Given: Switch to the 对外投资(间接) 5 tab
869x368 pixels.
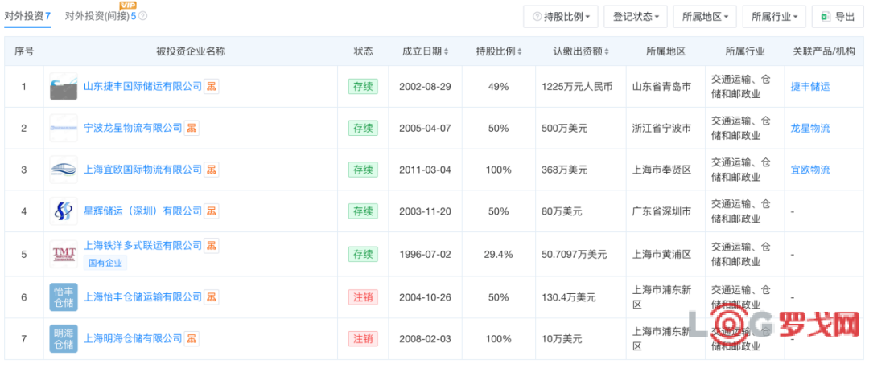Looking at the screenshot, I should click(101, 16).
